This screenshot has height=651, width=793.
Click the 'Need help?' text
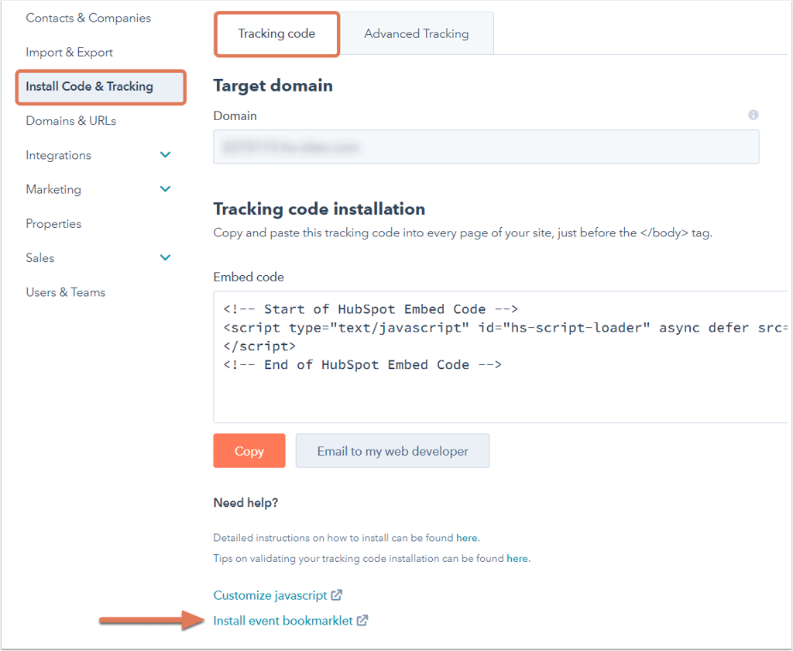[245, 503]
